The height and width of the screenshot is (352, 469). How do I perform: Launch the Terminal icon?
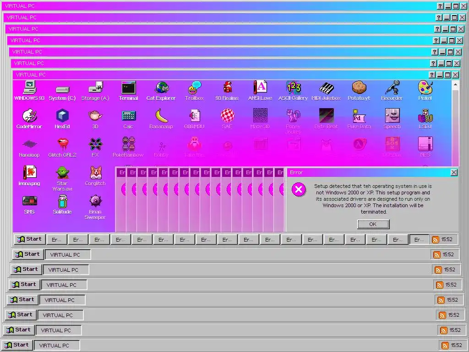[128, 90]
